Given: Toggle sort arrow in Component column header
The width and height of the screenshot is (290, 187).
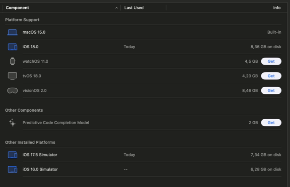Looking at the screenshot, I should point(116,8).
